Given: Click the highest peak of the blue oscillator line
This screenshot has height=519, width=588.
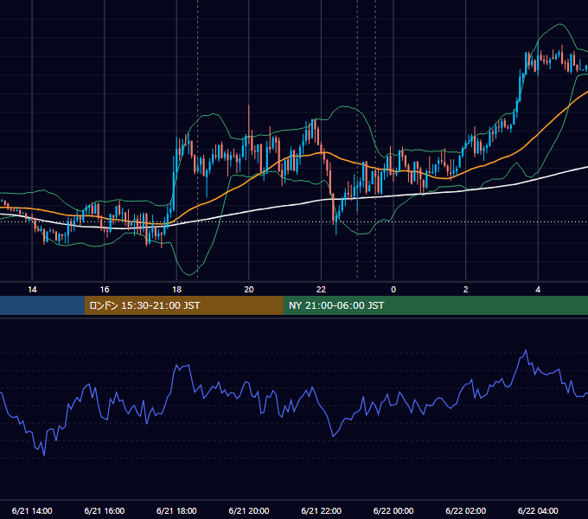Looking at the screenshot, I should click(x=526, y=350).
